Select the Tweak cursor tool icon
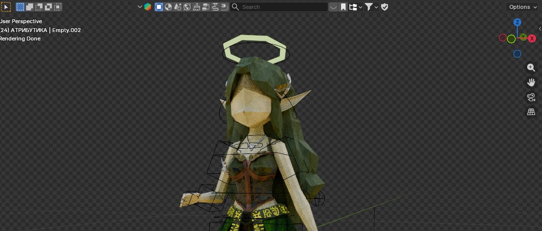 (6, 6)
